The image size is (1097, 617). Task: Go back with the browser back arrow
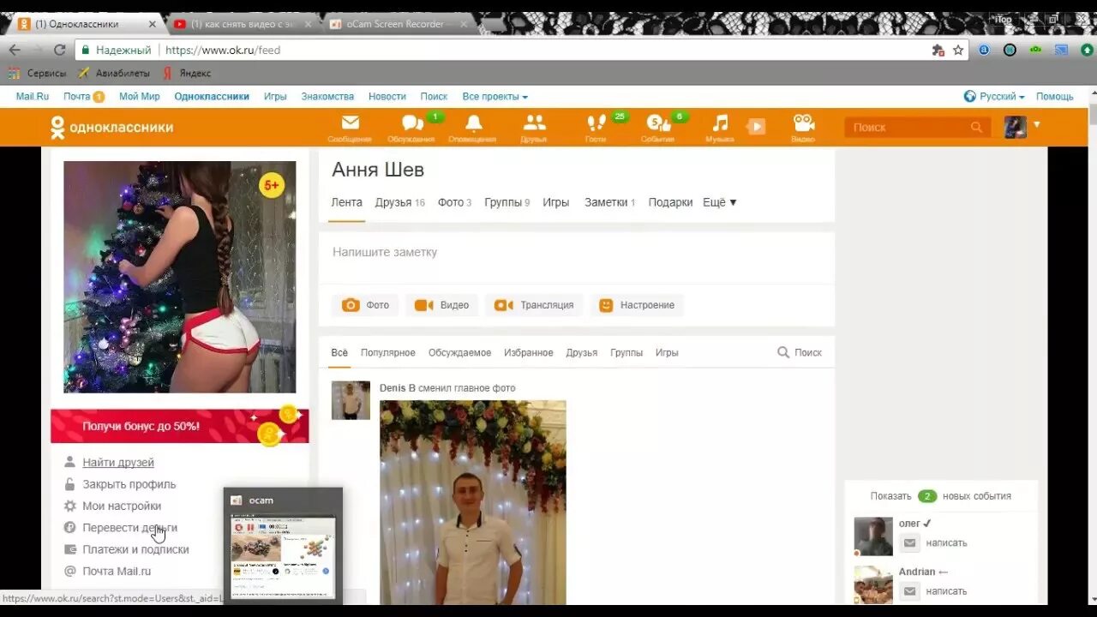pyautogui.click(x=15, y=50)
